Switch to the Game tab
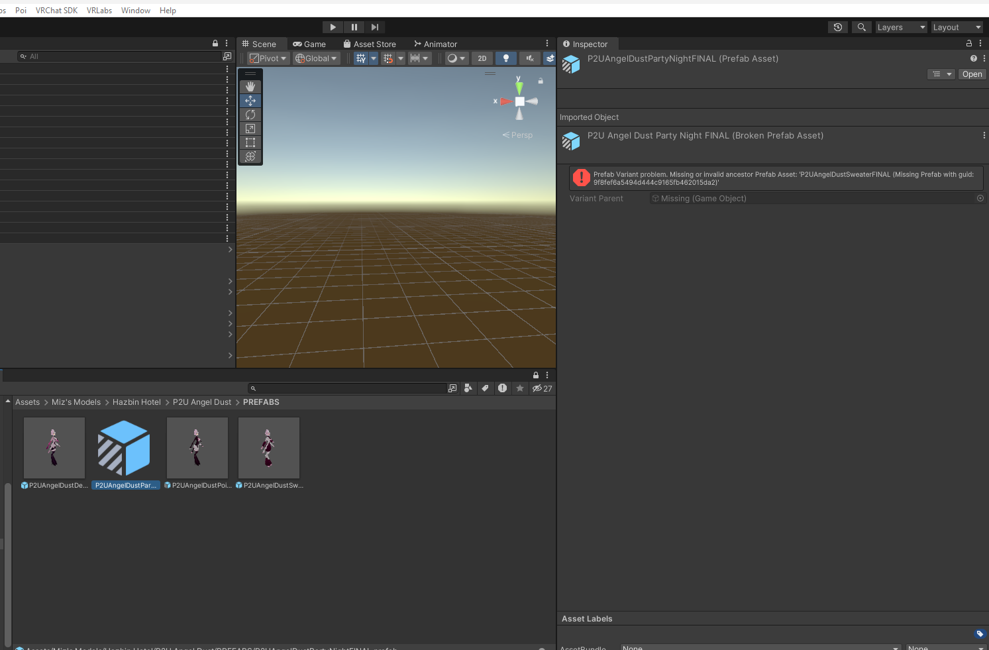 [x=309, y=44]
